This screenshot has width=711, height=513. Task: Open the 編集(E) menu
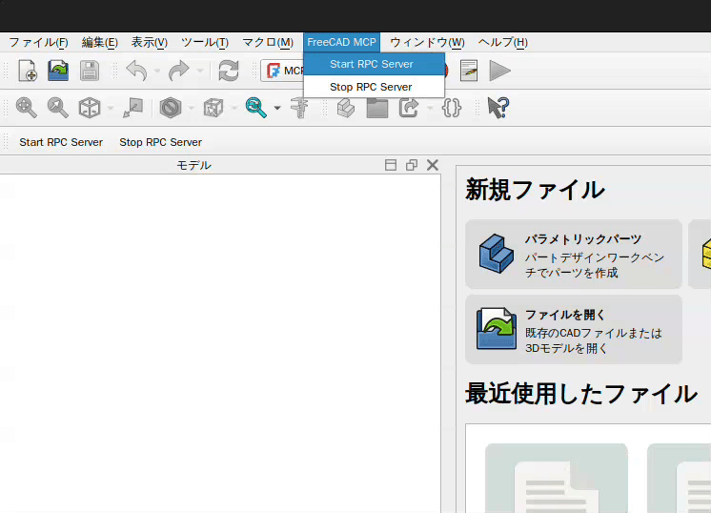(100, 42)
